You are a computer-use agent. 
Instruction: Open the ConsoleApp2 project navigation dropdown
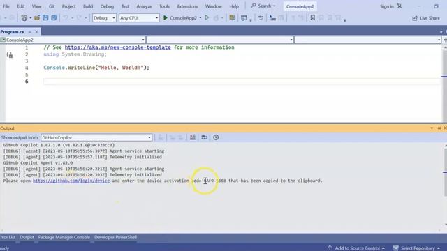tap(73, 40)
